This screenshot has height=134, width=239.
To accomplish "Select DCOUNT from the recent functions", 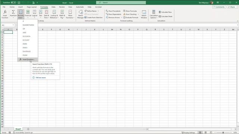I will click(28, 40).
